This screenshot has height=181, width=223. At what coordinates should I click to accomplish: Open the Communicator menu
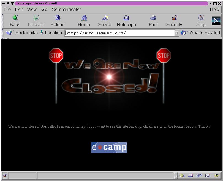coord(66,9)
